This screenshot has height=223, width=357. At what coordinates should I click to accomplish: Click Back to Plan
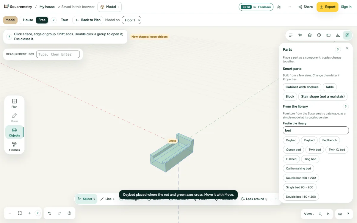point(88,20)
